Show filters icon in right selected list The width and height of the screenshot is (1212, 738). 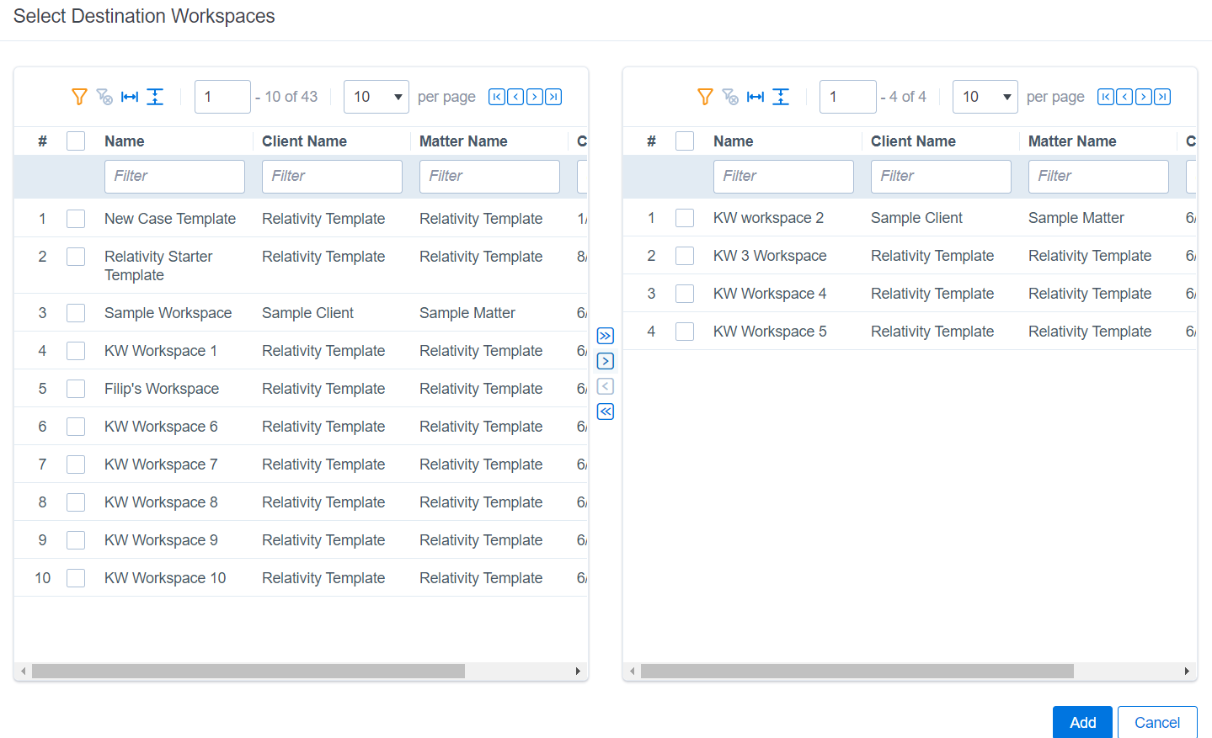pos(705,97)
